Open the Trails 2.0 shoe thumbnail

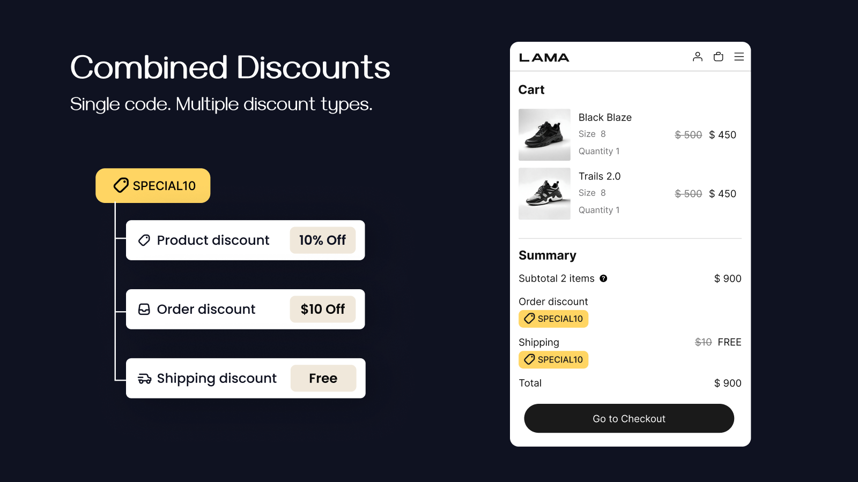click(544, 194)
